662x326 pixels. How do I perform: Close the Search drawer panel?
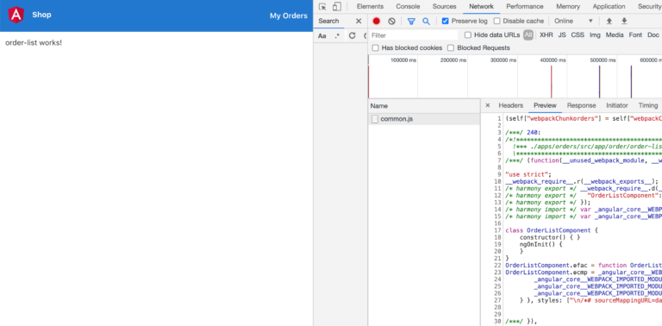[359, 21]
